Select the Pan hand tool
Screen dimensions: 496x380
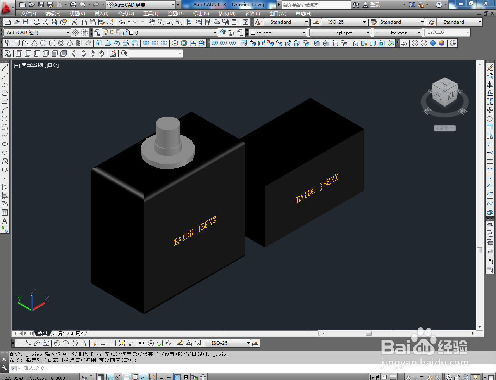152,22
